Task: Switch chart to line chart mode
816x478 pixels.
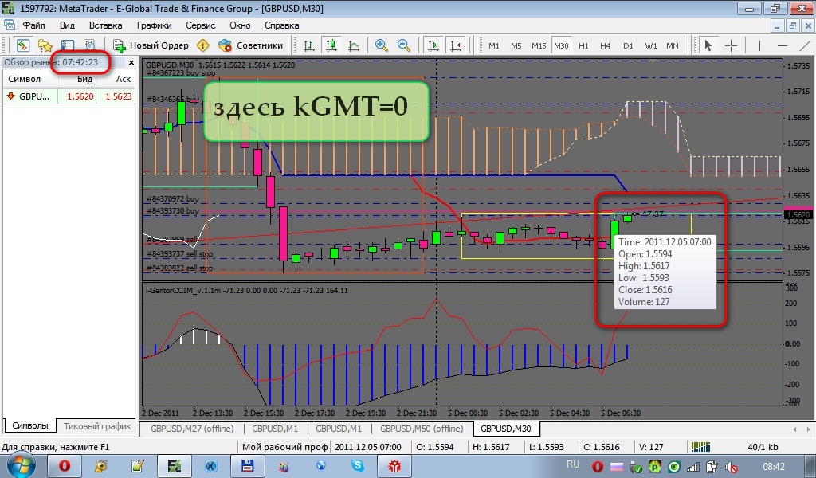Action: [354, 45]
